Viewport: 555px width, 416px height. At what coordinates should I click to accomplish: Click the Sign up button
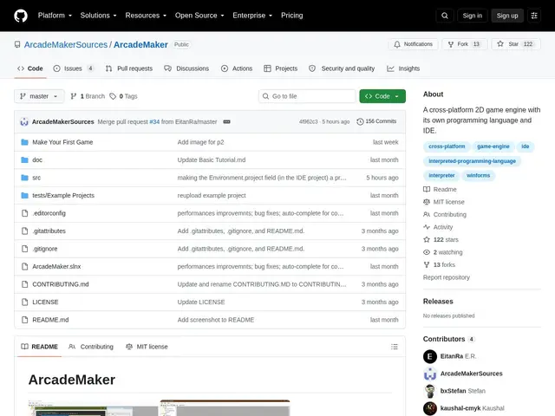point(507,16)
